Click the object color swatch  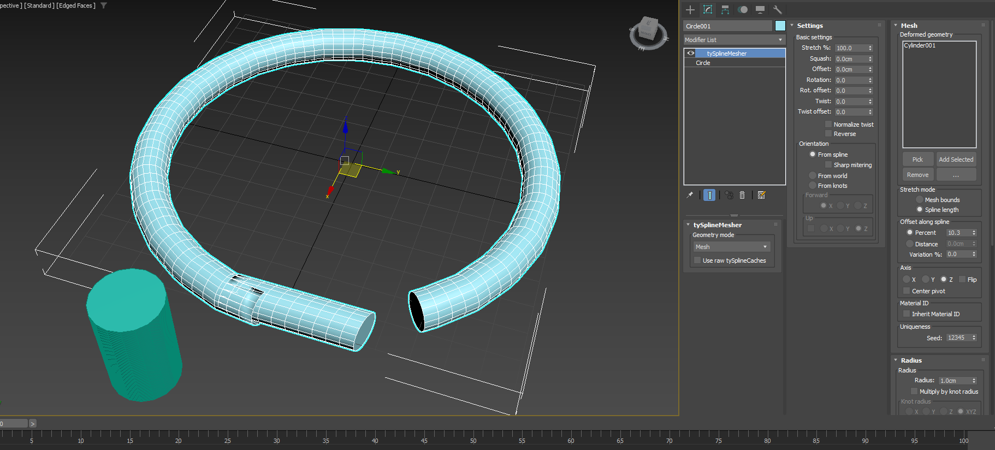(x=780, y=26)
